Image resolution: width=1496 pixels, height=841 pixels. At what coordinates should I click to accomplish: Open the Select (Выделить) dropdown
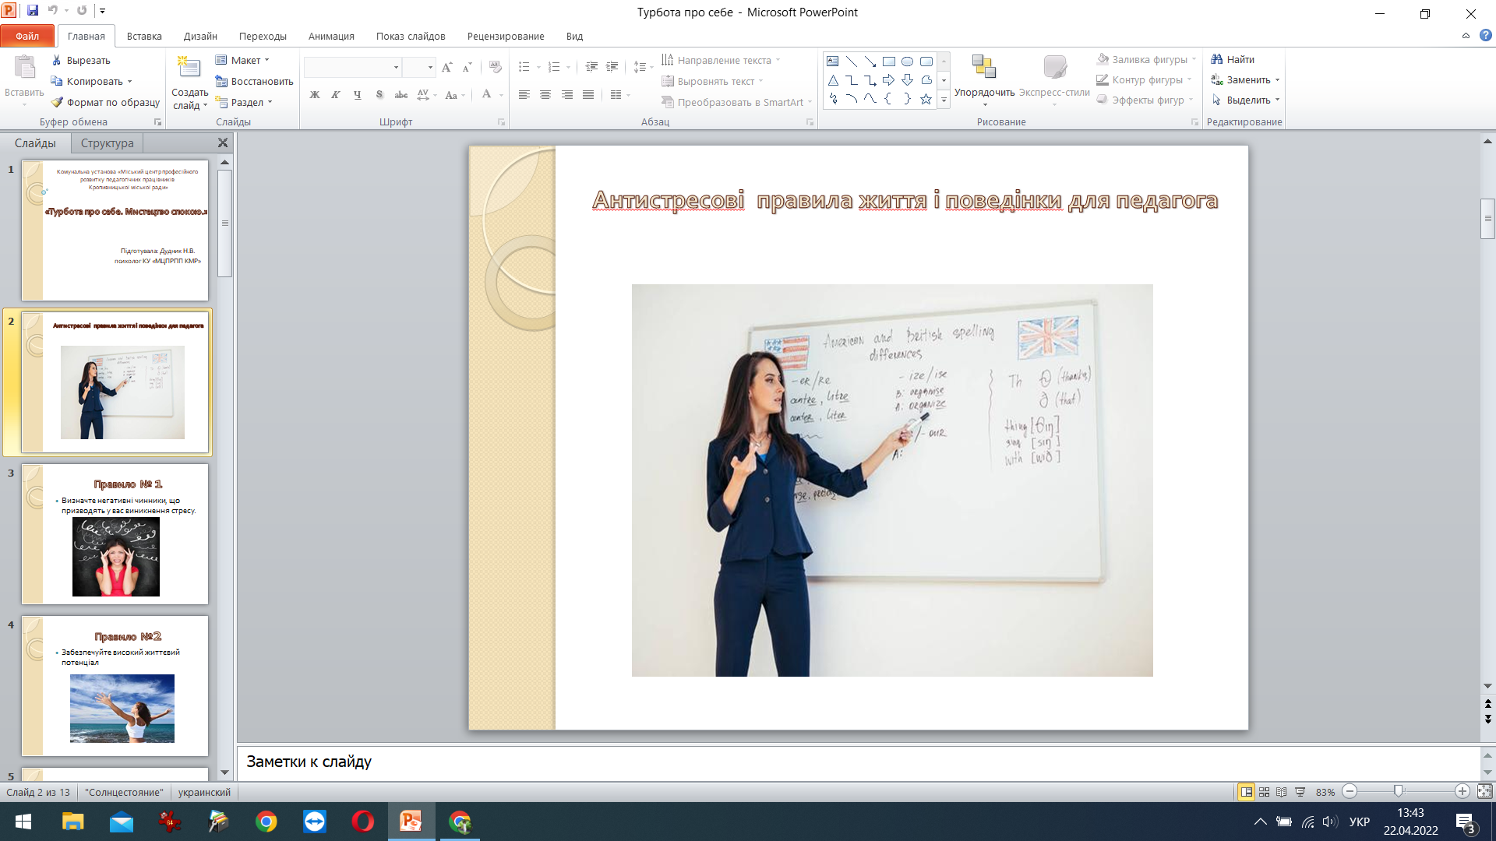[x=1245, y=100]
